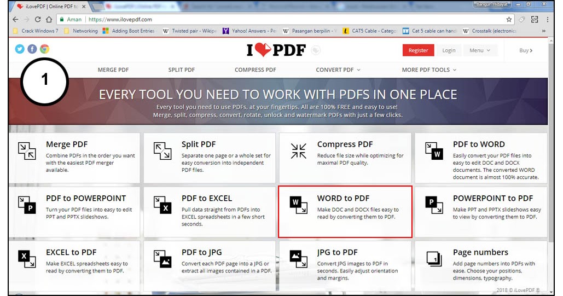Expand the MORE PDF TOOLS dropdown

coord(429,69)
